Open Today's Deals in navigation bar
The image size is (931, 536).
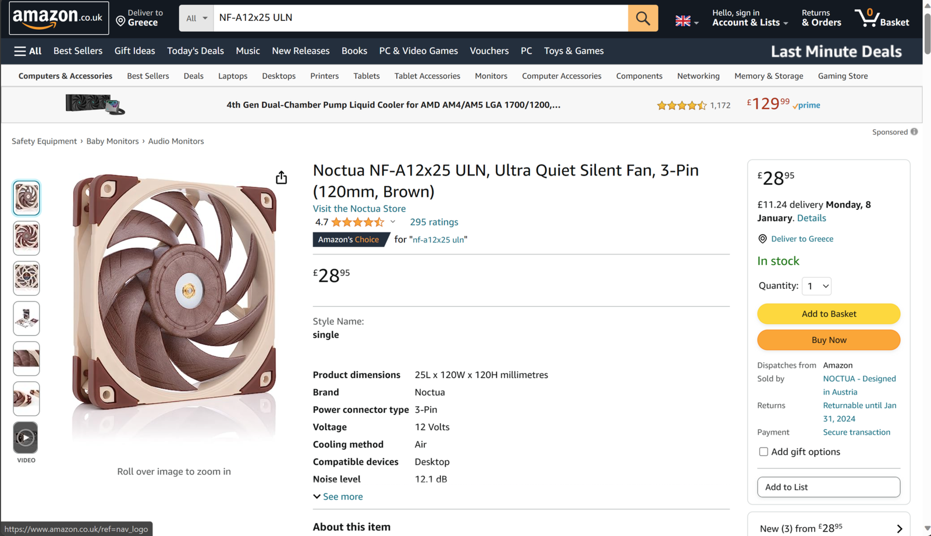click(196, 51)
